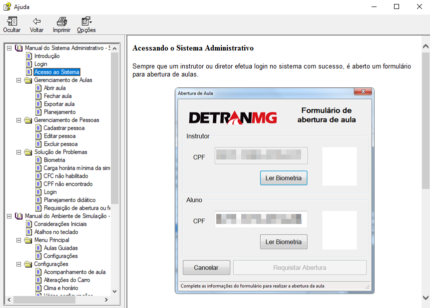
Task: Open the Opções toolbar icon
Action: tap(86, 21)
